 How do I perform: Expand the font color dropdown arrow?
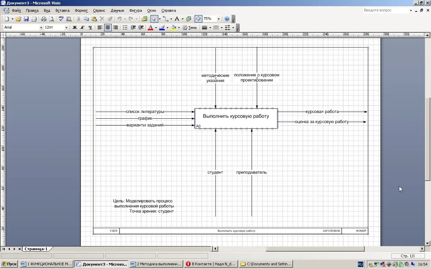click(156, 28)
